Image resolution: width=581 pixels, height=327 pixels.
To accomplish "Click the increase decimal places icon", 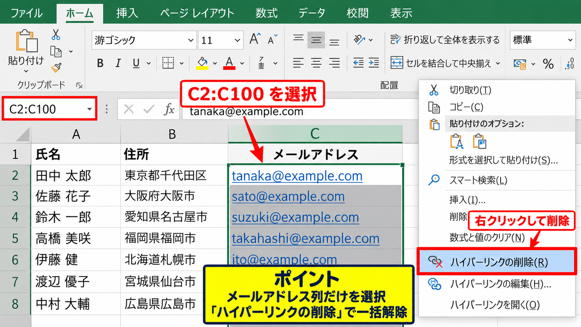I will tap(570, 64).
